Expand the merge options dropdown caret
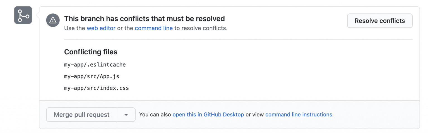This screenshot has width=428, height=133. click(x=126, y=115)
